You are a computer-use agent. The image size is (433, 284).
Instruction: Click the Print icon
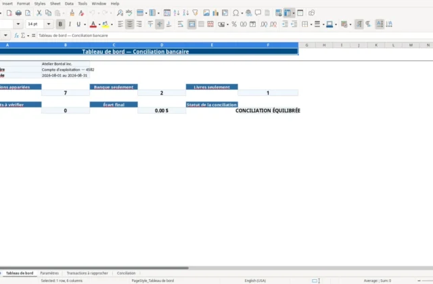18,13
